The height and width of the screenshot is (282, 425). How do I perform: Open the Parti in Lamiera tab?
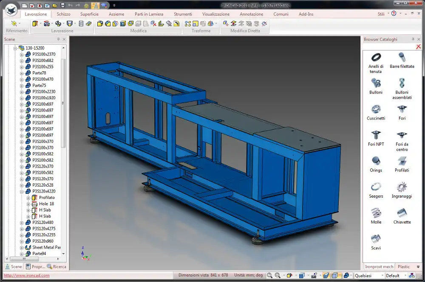[149, 14]
